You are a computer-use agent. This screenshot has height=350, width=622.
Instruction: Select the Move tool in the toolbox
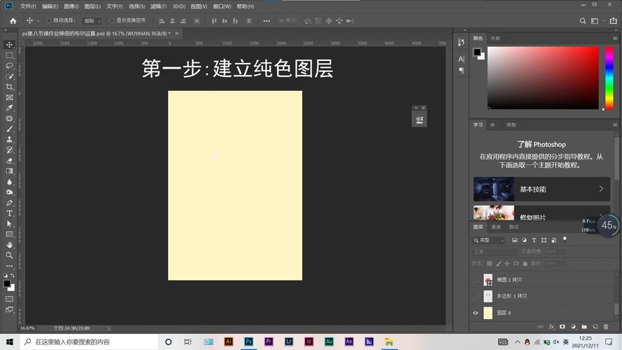(x=10, y=44)
